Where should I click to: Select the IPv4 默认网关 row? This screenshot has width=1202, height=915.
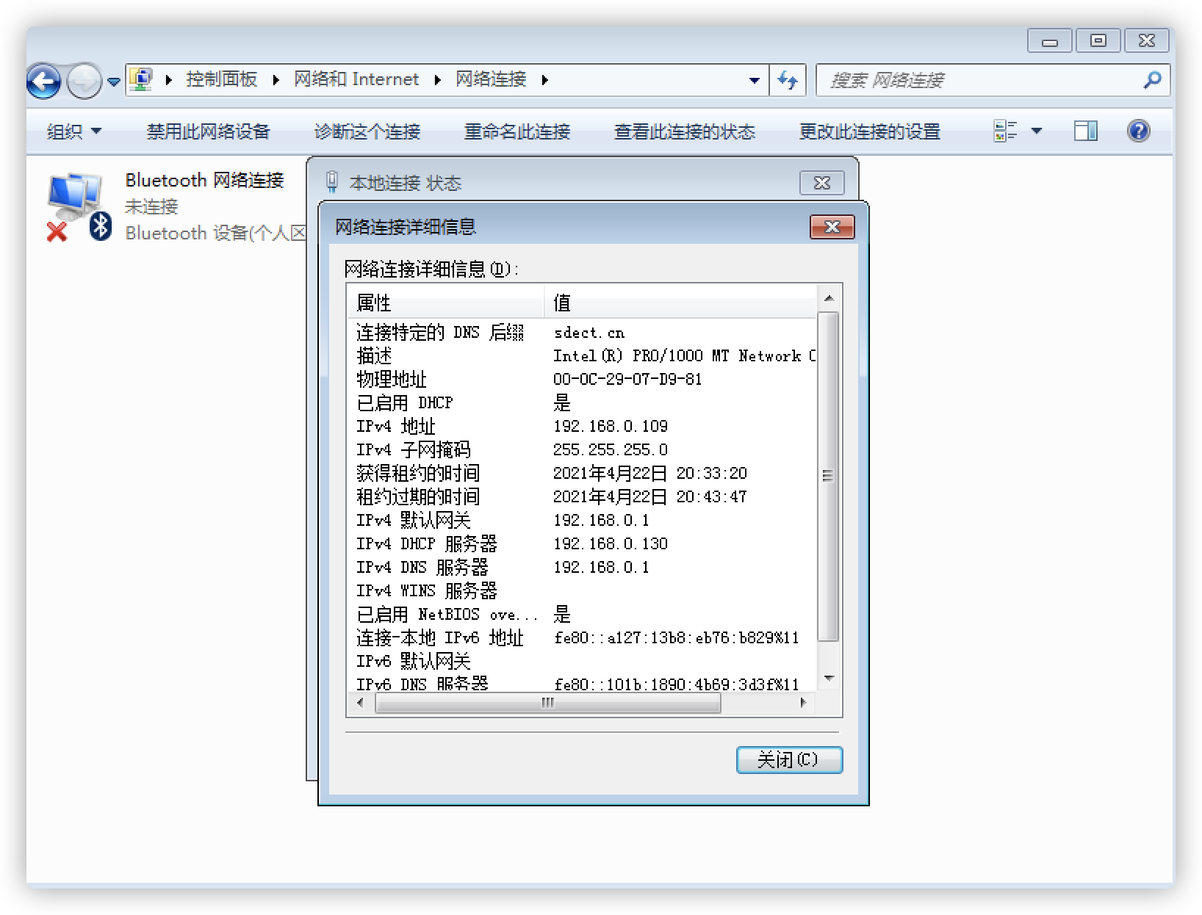582,521
